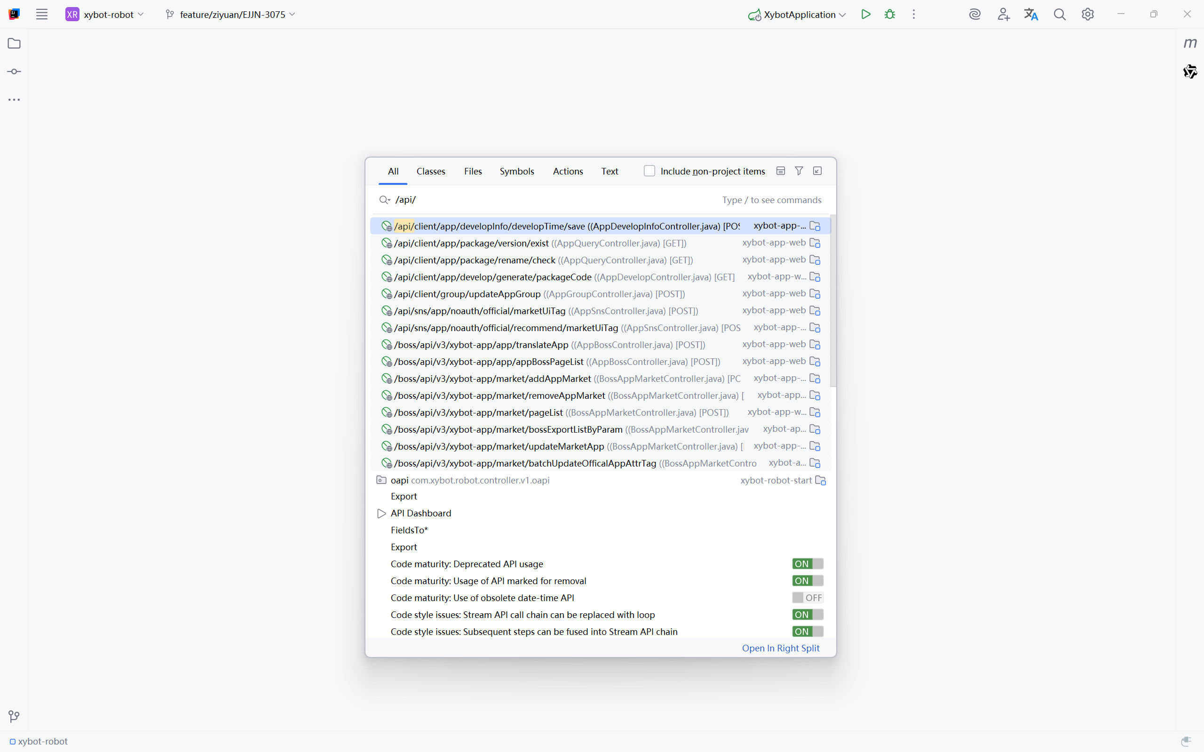Click the /api/ search input field
The height and width of the screenshot is (752, 1204).
[547, 200]
